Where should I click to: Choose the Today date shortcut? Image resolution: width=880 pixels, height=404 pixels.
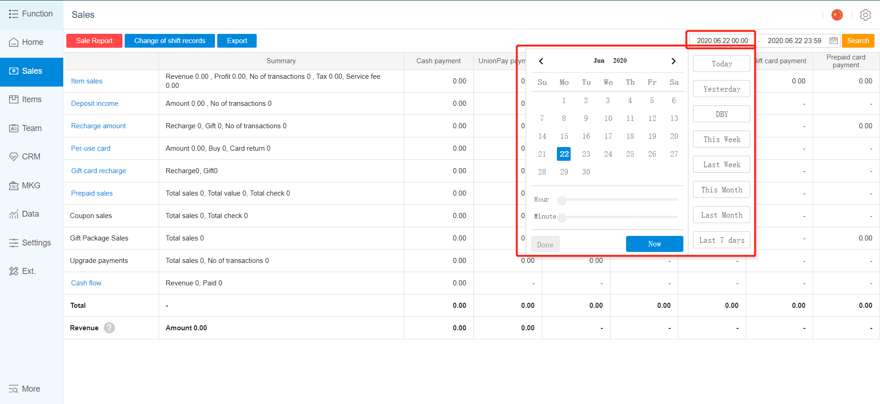click(722, 64)
